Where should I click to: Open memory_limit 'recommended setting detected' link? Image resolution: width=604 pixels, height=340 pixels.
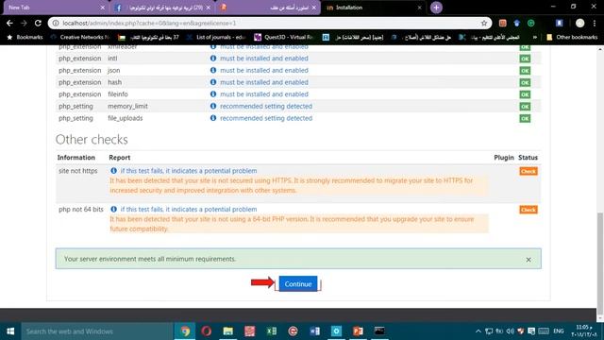pyautogui.click(x=266, y=106)
